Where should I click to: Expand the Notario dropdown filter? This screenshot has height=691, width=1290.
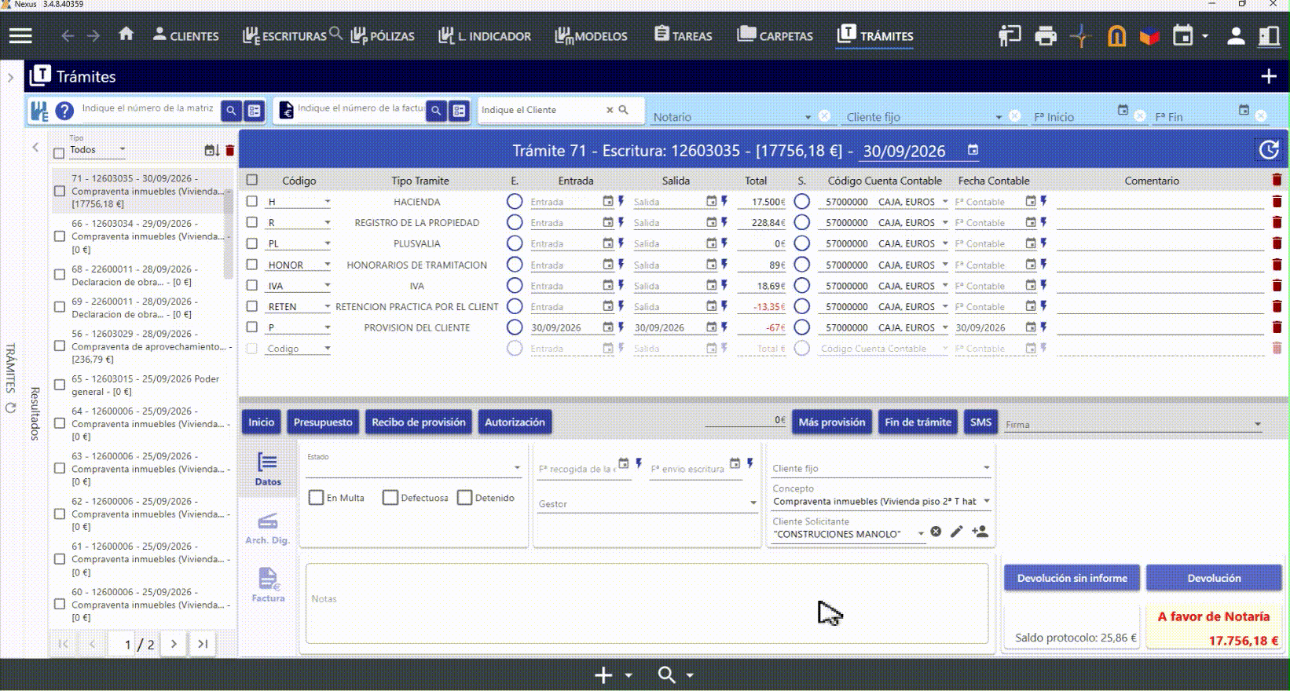pyautogui.click(x=808, y=118)
